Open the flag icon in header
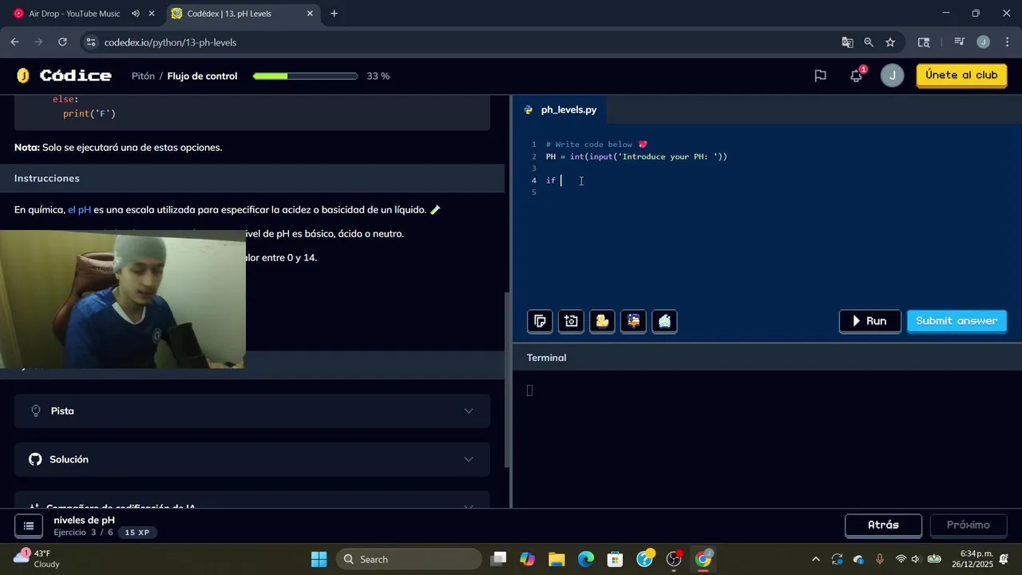 [x=820, y=76]
